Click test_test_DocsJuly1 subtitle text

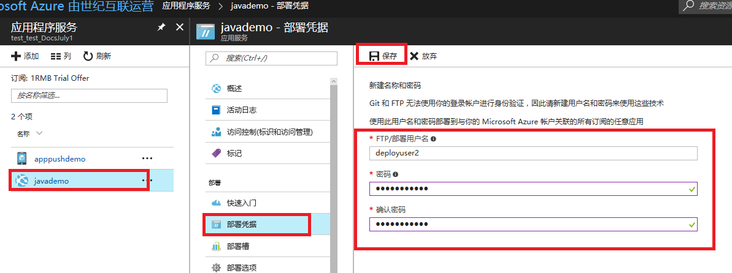42,38
